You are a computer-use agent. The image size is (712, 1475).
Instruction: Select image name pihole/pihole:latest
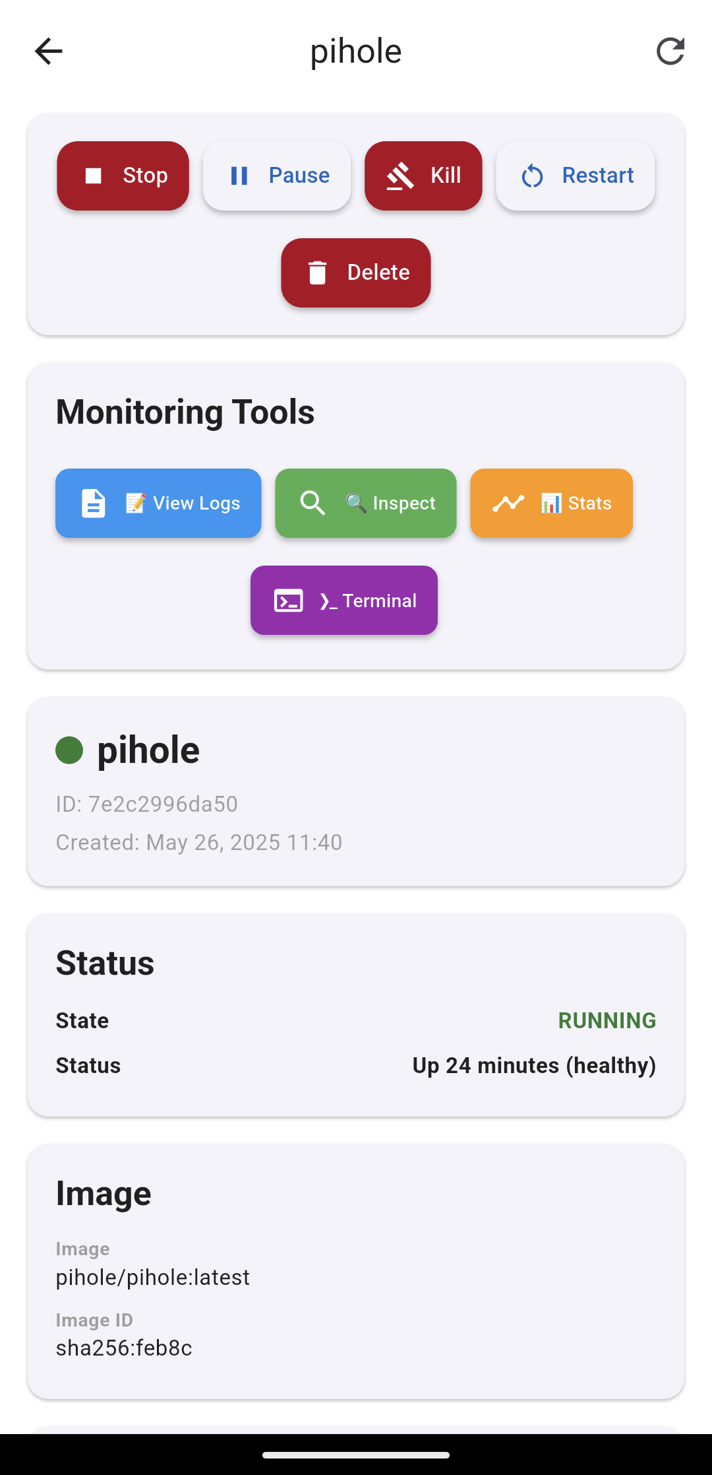tap(153, 1277)
